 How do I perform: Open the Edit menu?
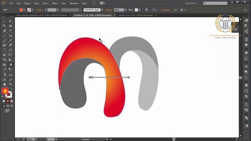tap(18, 3)
